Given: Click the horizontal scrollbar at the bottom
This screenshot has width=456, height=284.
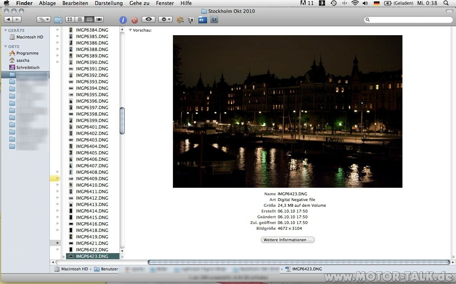Looking at the screenshot, I should pos(298,262).
